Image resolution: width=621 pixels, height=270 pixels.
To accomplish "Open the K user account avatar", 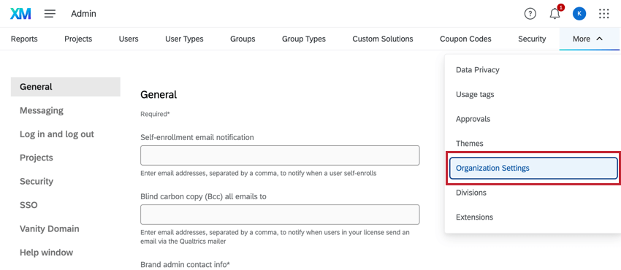I will 579,14.
